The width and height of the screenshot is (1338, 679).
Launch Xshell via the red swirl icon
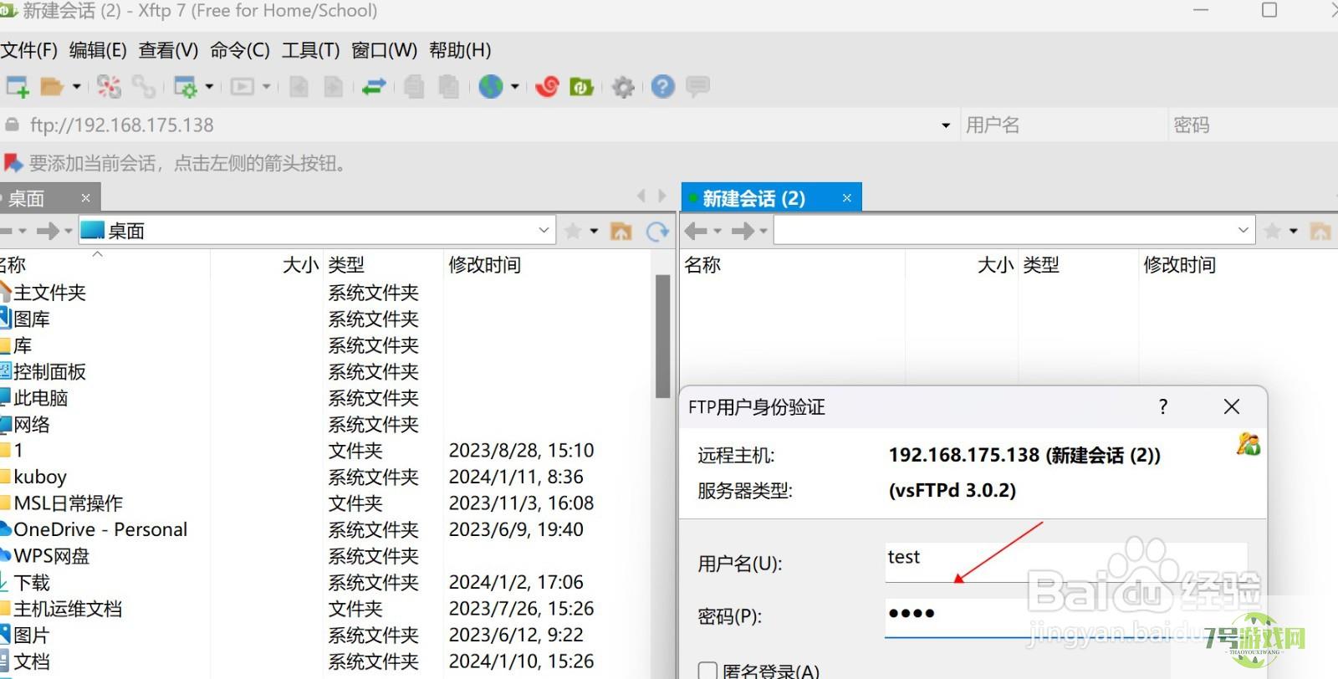(547, 86)
